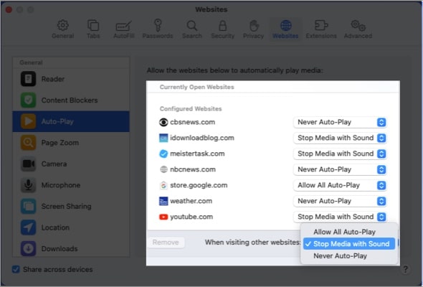This screenshot has width=423, height=287.
Task: Click the Currently Open Websites header
Action: pyautogui.click(x=197, y=87)
